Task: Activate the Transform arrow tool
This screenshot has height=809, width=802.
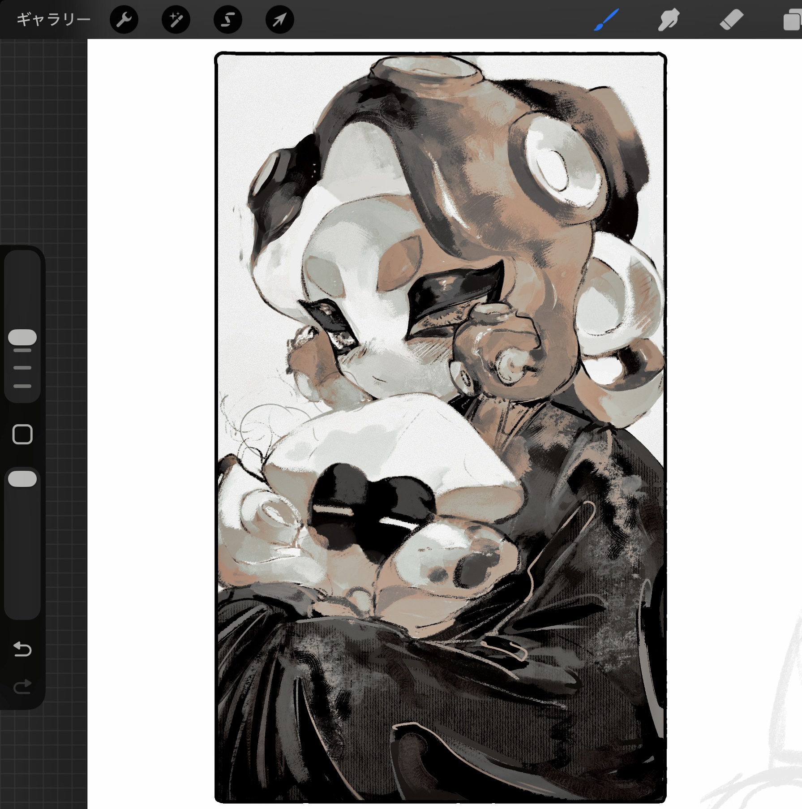Action: pos(279,20)
